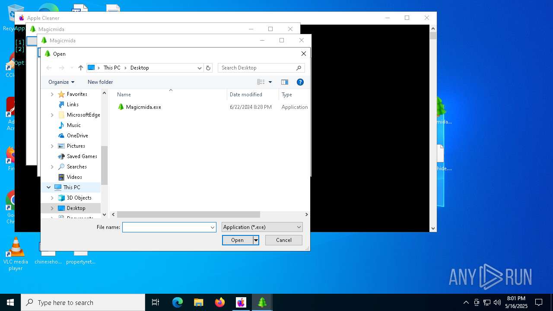Image resolution: width=553 pixels, height=311 pixels.
Task: Expand the Pictures tree node
Action: point(52,146)
